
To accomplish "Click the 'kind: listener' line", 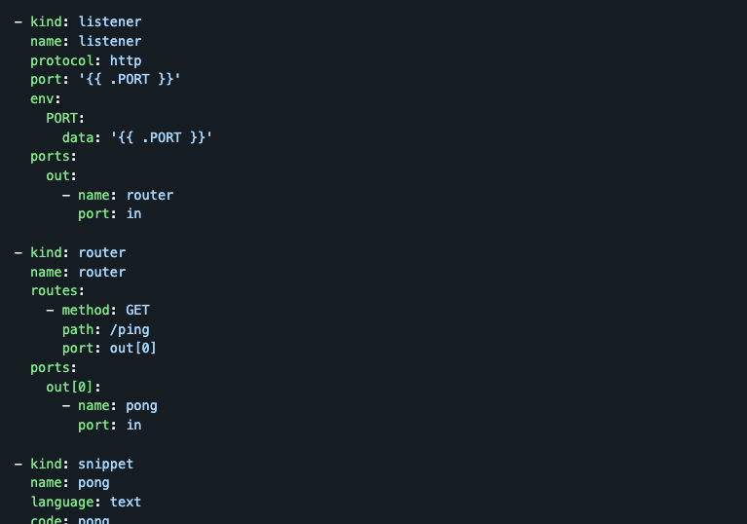I will pos(86,21).
